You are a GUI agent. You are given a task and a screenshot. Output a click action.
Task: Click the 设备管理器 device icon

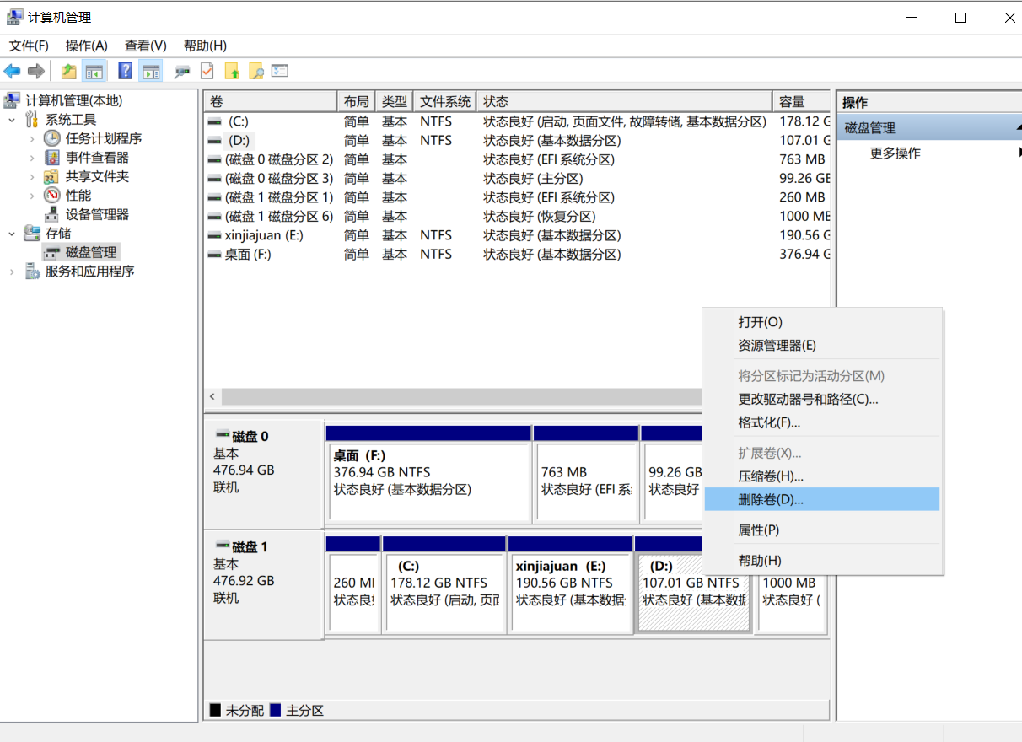[x=52, y=214]
